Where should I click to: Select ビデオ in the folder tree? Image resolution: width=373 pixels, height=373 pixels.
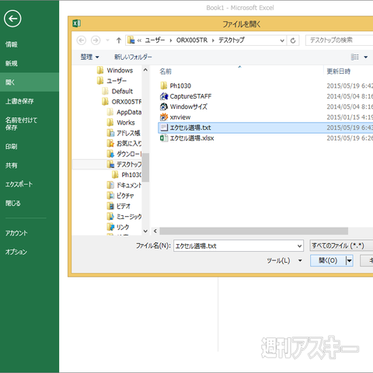(119, 206)
